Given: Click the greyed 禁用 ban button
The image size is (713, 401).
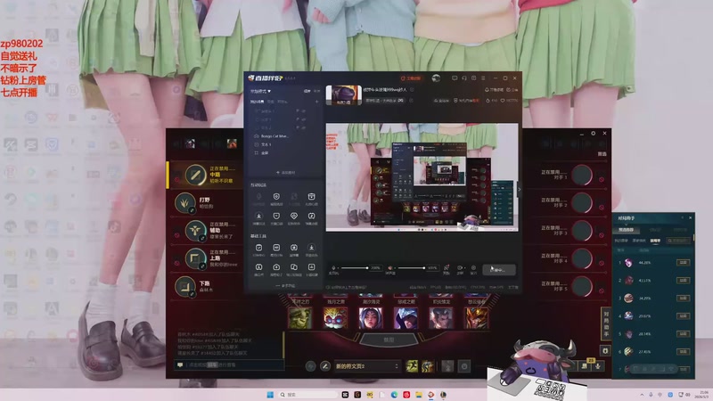Looking at the screenshot, I should [x=389, y=340].
